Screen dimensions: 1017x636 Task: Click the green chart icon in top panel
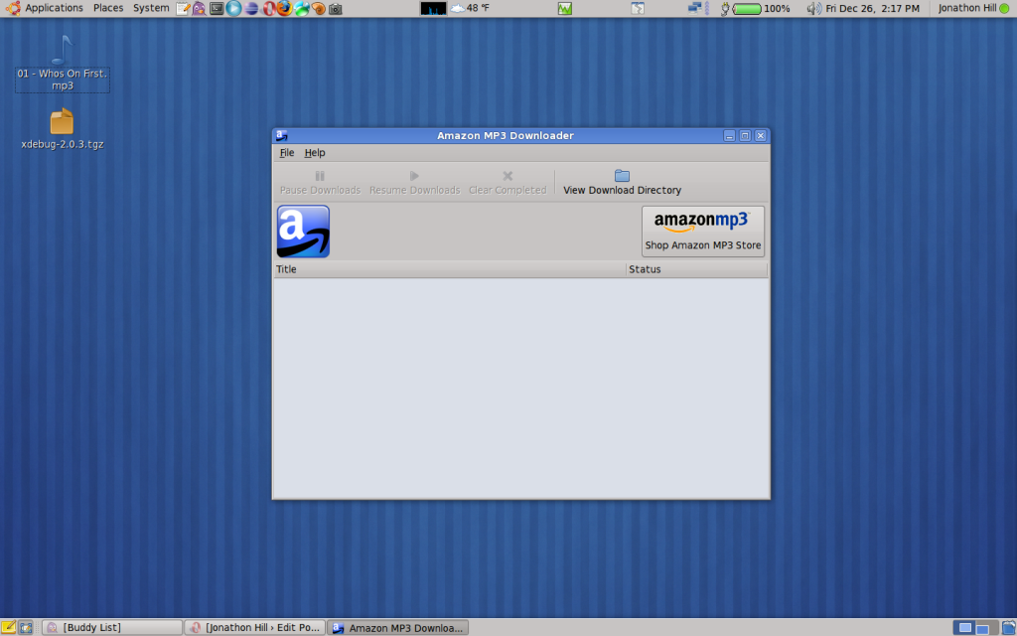click(565, 8)
